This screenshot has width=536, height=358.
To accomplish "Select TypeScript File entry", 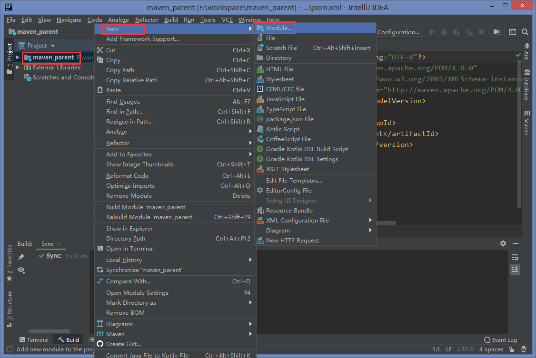I will tap(315, 109).
